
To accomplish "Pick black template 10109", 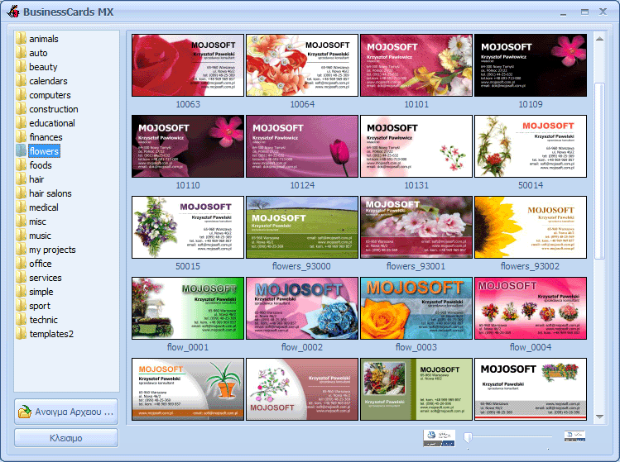I will pyautogui.click(x=531, y=65).
